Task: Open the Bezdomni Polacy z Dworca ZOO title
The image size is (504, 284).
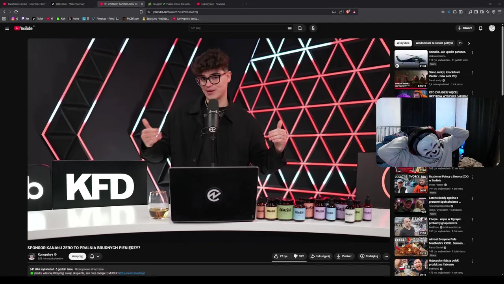Action: (448, 178)
